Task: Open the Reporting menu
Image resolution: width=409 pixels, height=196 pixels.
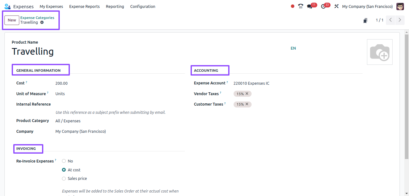Action: click(x=115, y=6)
